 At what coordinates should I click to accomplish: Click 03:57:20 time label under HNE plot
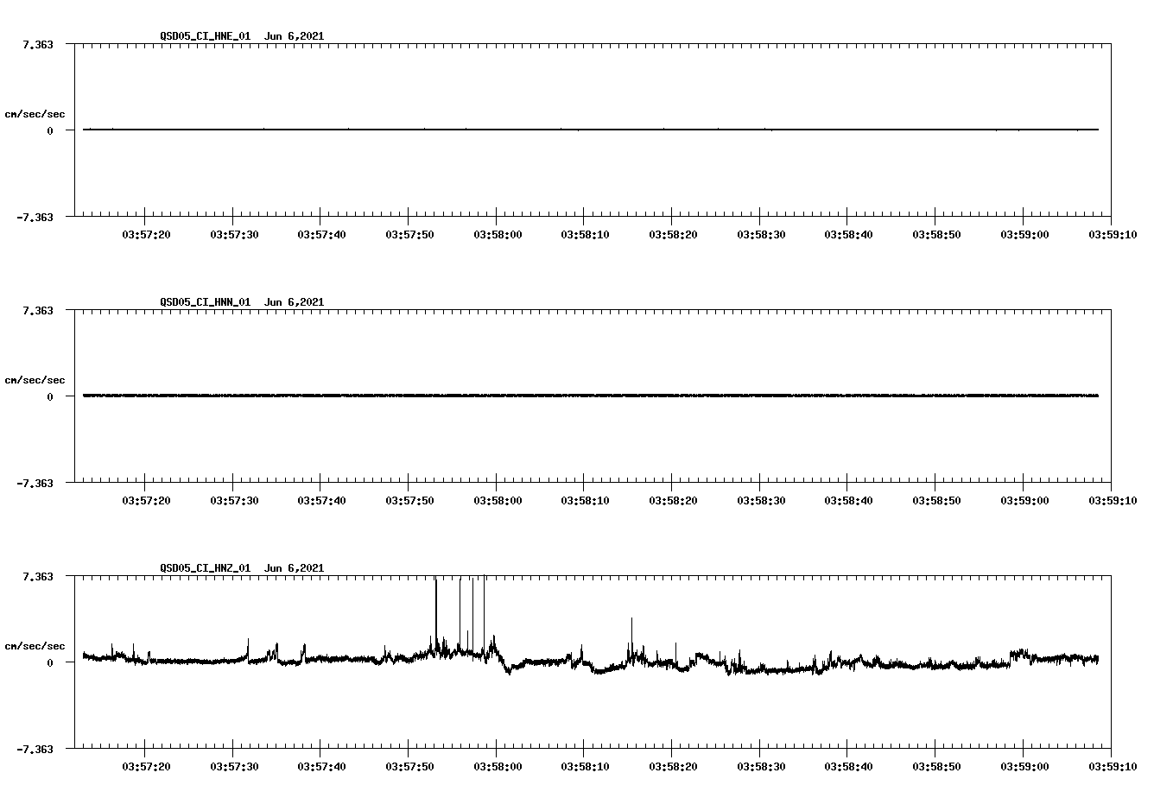(x=145, y=235)
